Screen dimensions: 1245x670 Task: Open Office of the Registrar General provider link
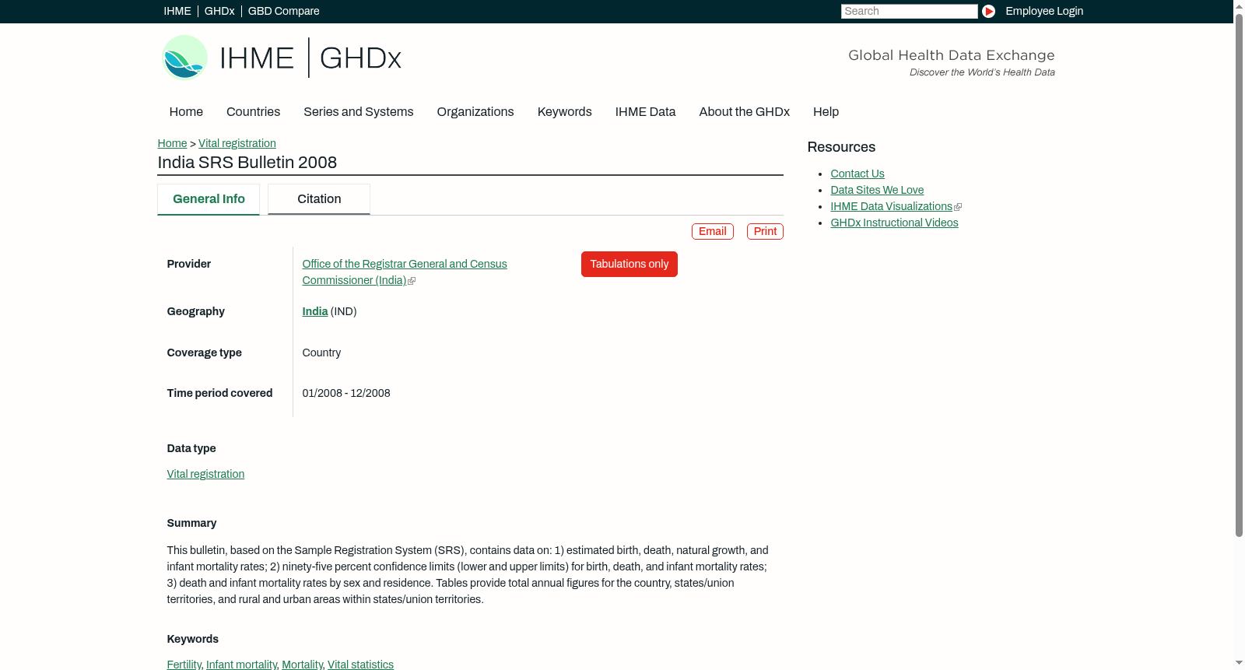pyautogui.click(x=405, y=272)
